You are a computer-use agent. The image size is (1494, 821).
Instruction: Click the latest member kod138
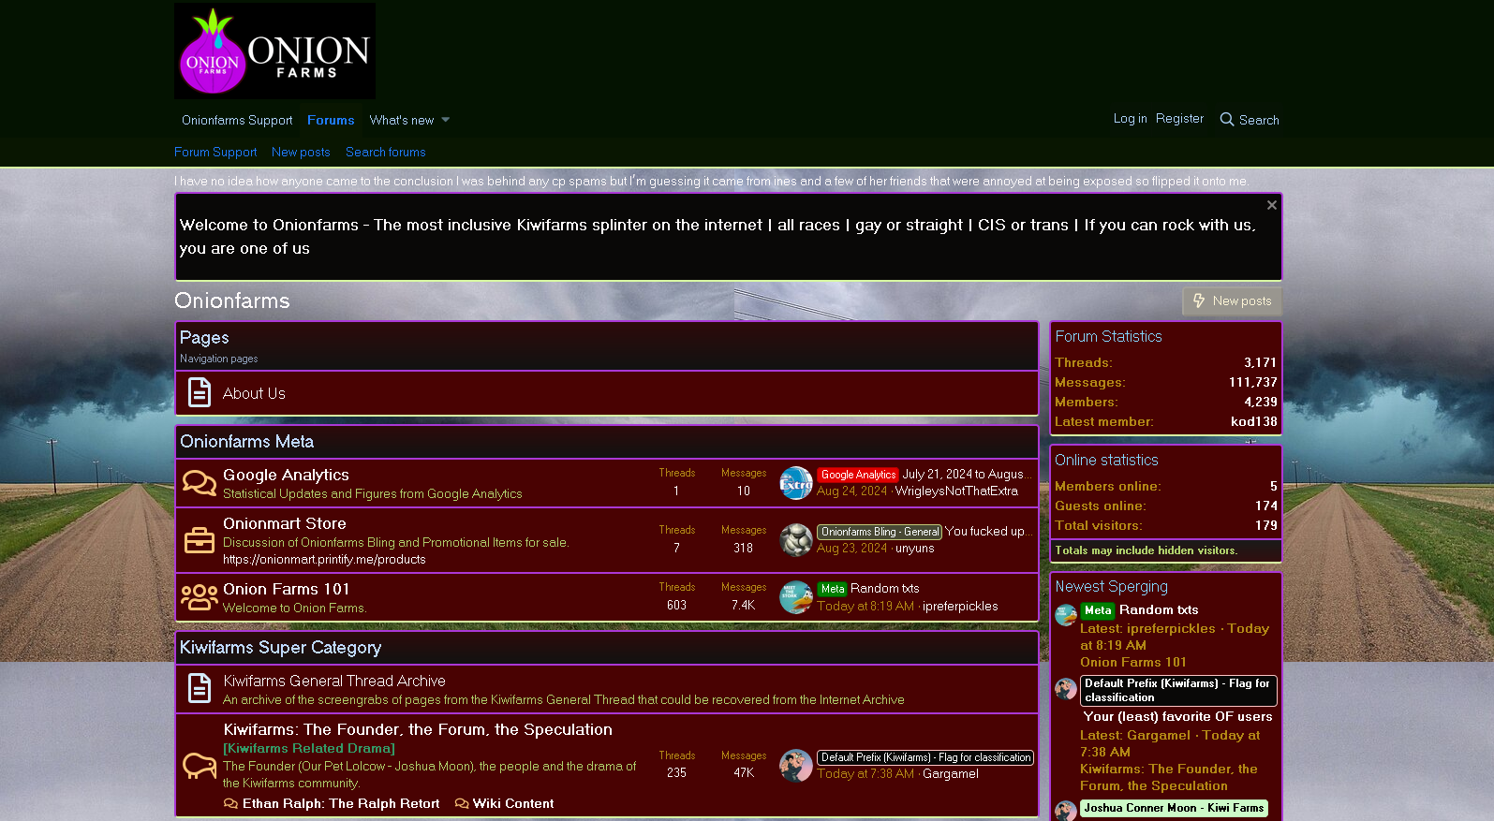(x=1253, y=421)
